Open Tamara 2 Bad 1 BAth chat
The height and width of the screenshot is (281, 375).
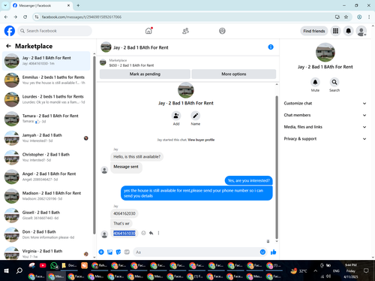(x=46, y=119)
